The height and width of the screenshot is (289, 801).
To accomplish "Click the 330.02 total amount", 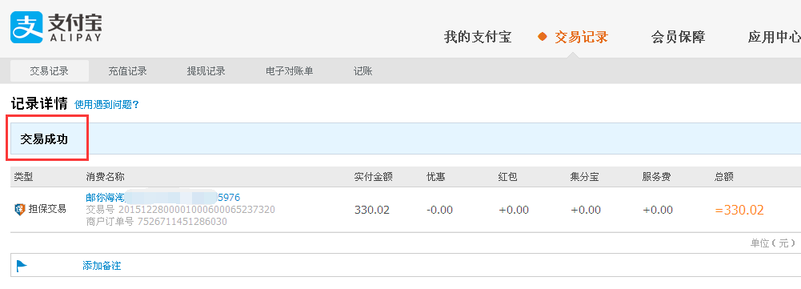I will [x=739, y=211].
